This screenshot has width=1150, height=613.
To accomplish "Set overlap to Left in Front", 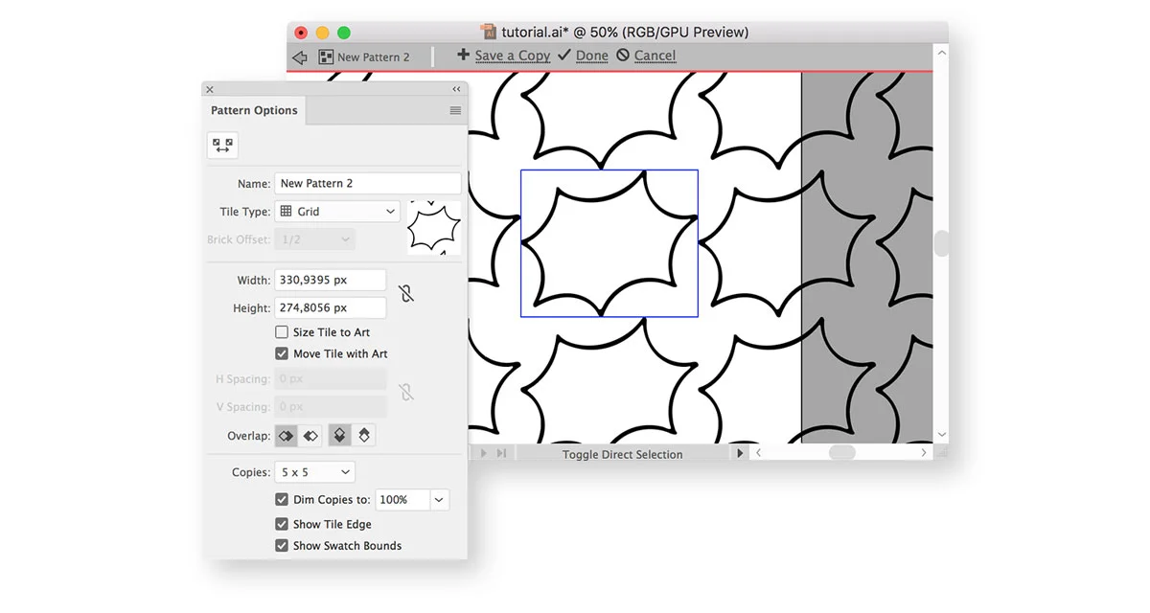I will click(x=286, y=435).
